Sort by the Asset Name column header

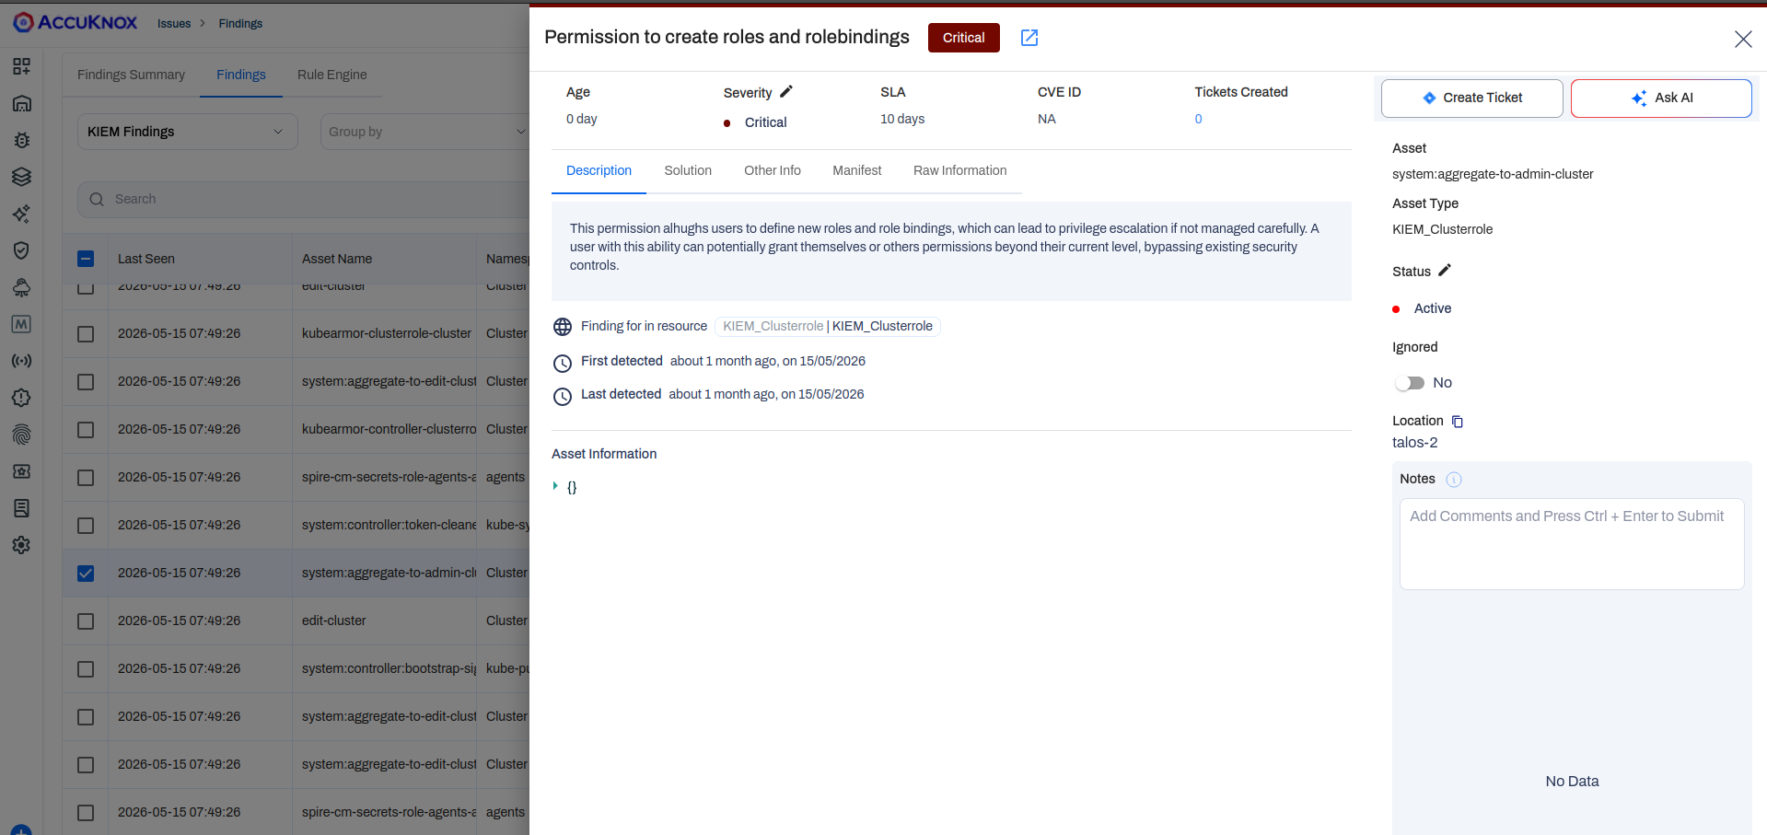click(x=337, y=259)
